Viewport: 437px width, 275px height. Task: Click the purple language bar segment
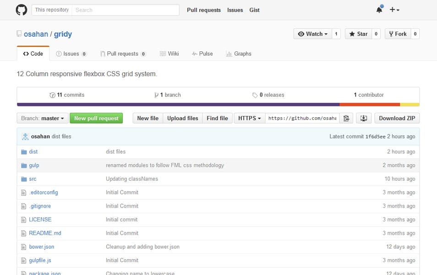tap(178, 104)
